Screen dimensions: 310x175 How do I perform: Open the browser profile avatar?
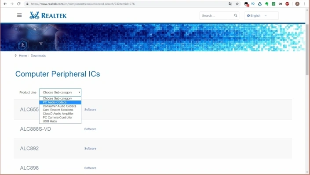[297, 4]
